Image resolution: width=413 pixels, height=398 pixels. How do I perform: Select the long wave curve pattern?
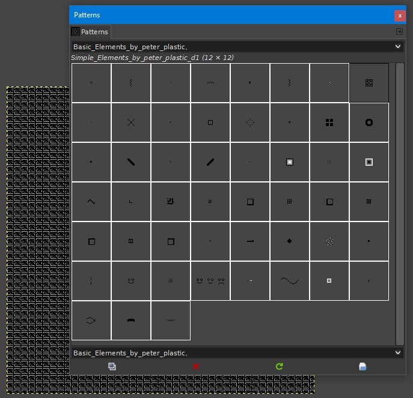click(x=290, y=281)
